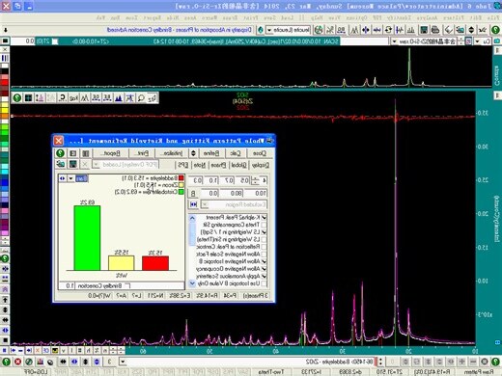Click the bar chart icon in the bottom toolbar
502x376 pixels.
point(40,362)
